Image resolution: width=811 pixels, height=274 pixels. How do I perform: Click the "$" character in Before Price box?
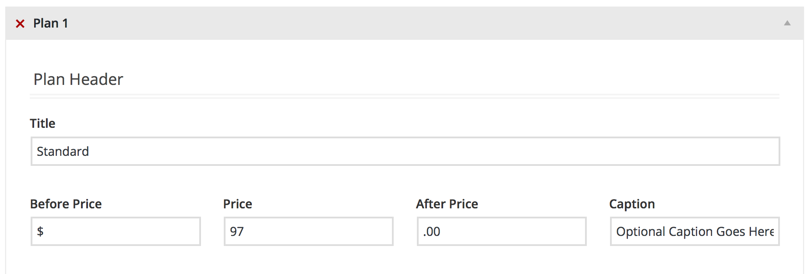(40, 232)
